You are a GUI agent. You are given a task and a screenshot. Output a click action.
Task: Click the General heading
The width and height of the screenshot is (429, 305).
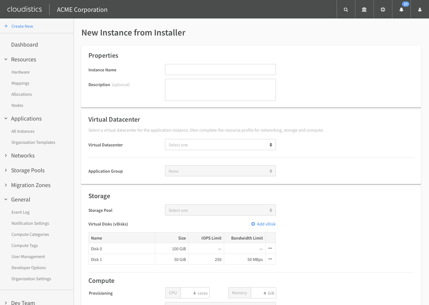(x=20, y=199)
